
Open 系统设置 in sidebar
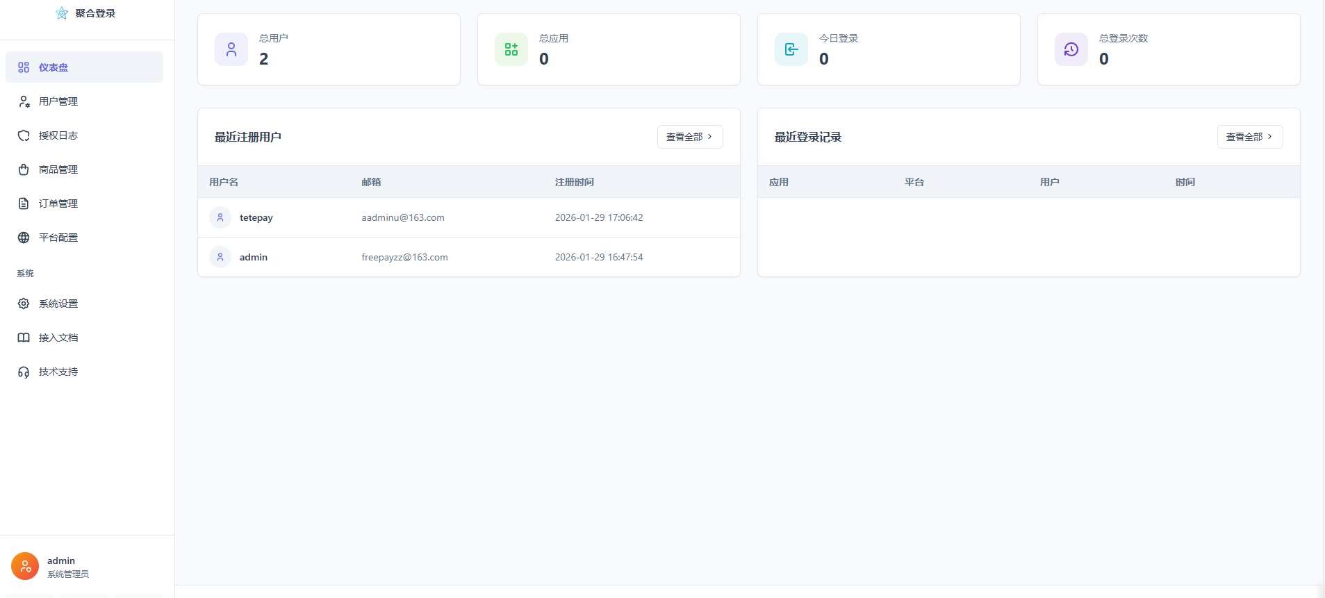coord(84,304)
